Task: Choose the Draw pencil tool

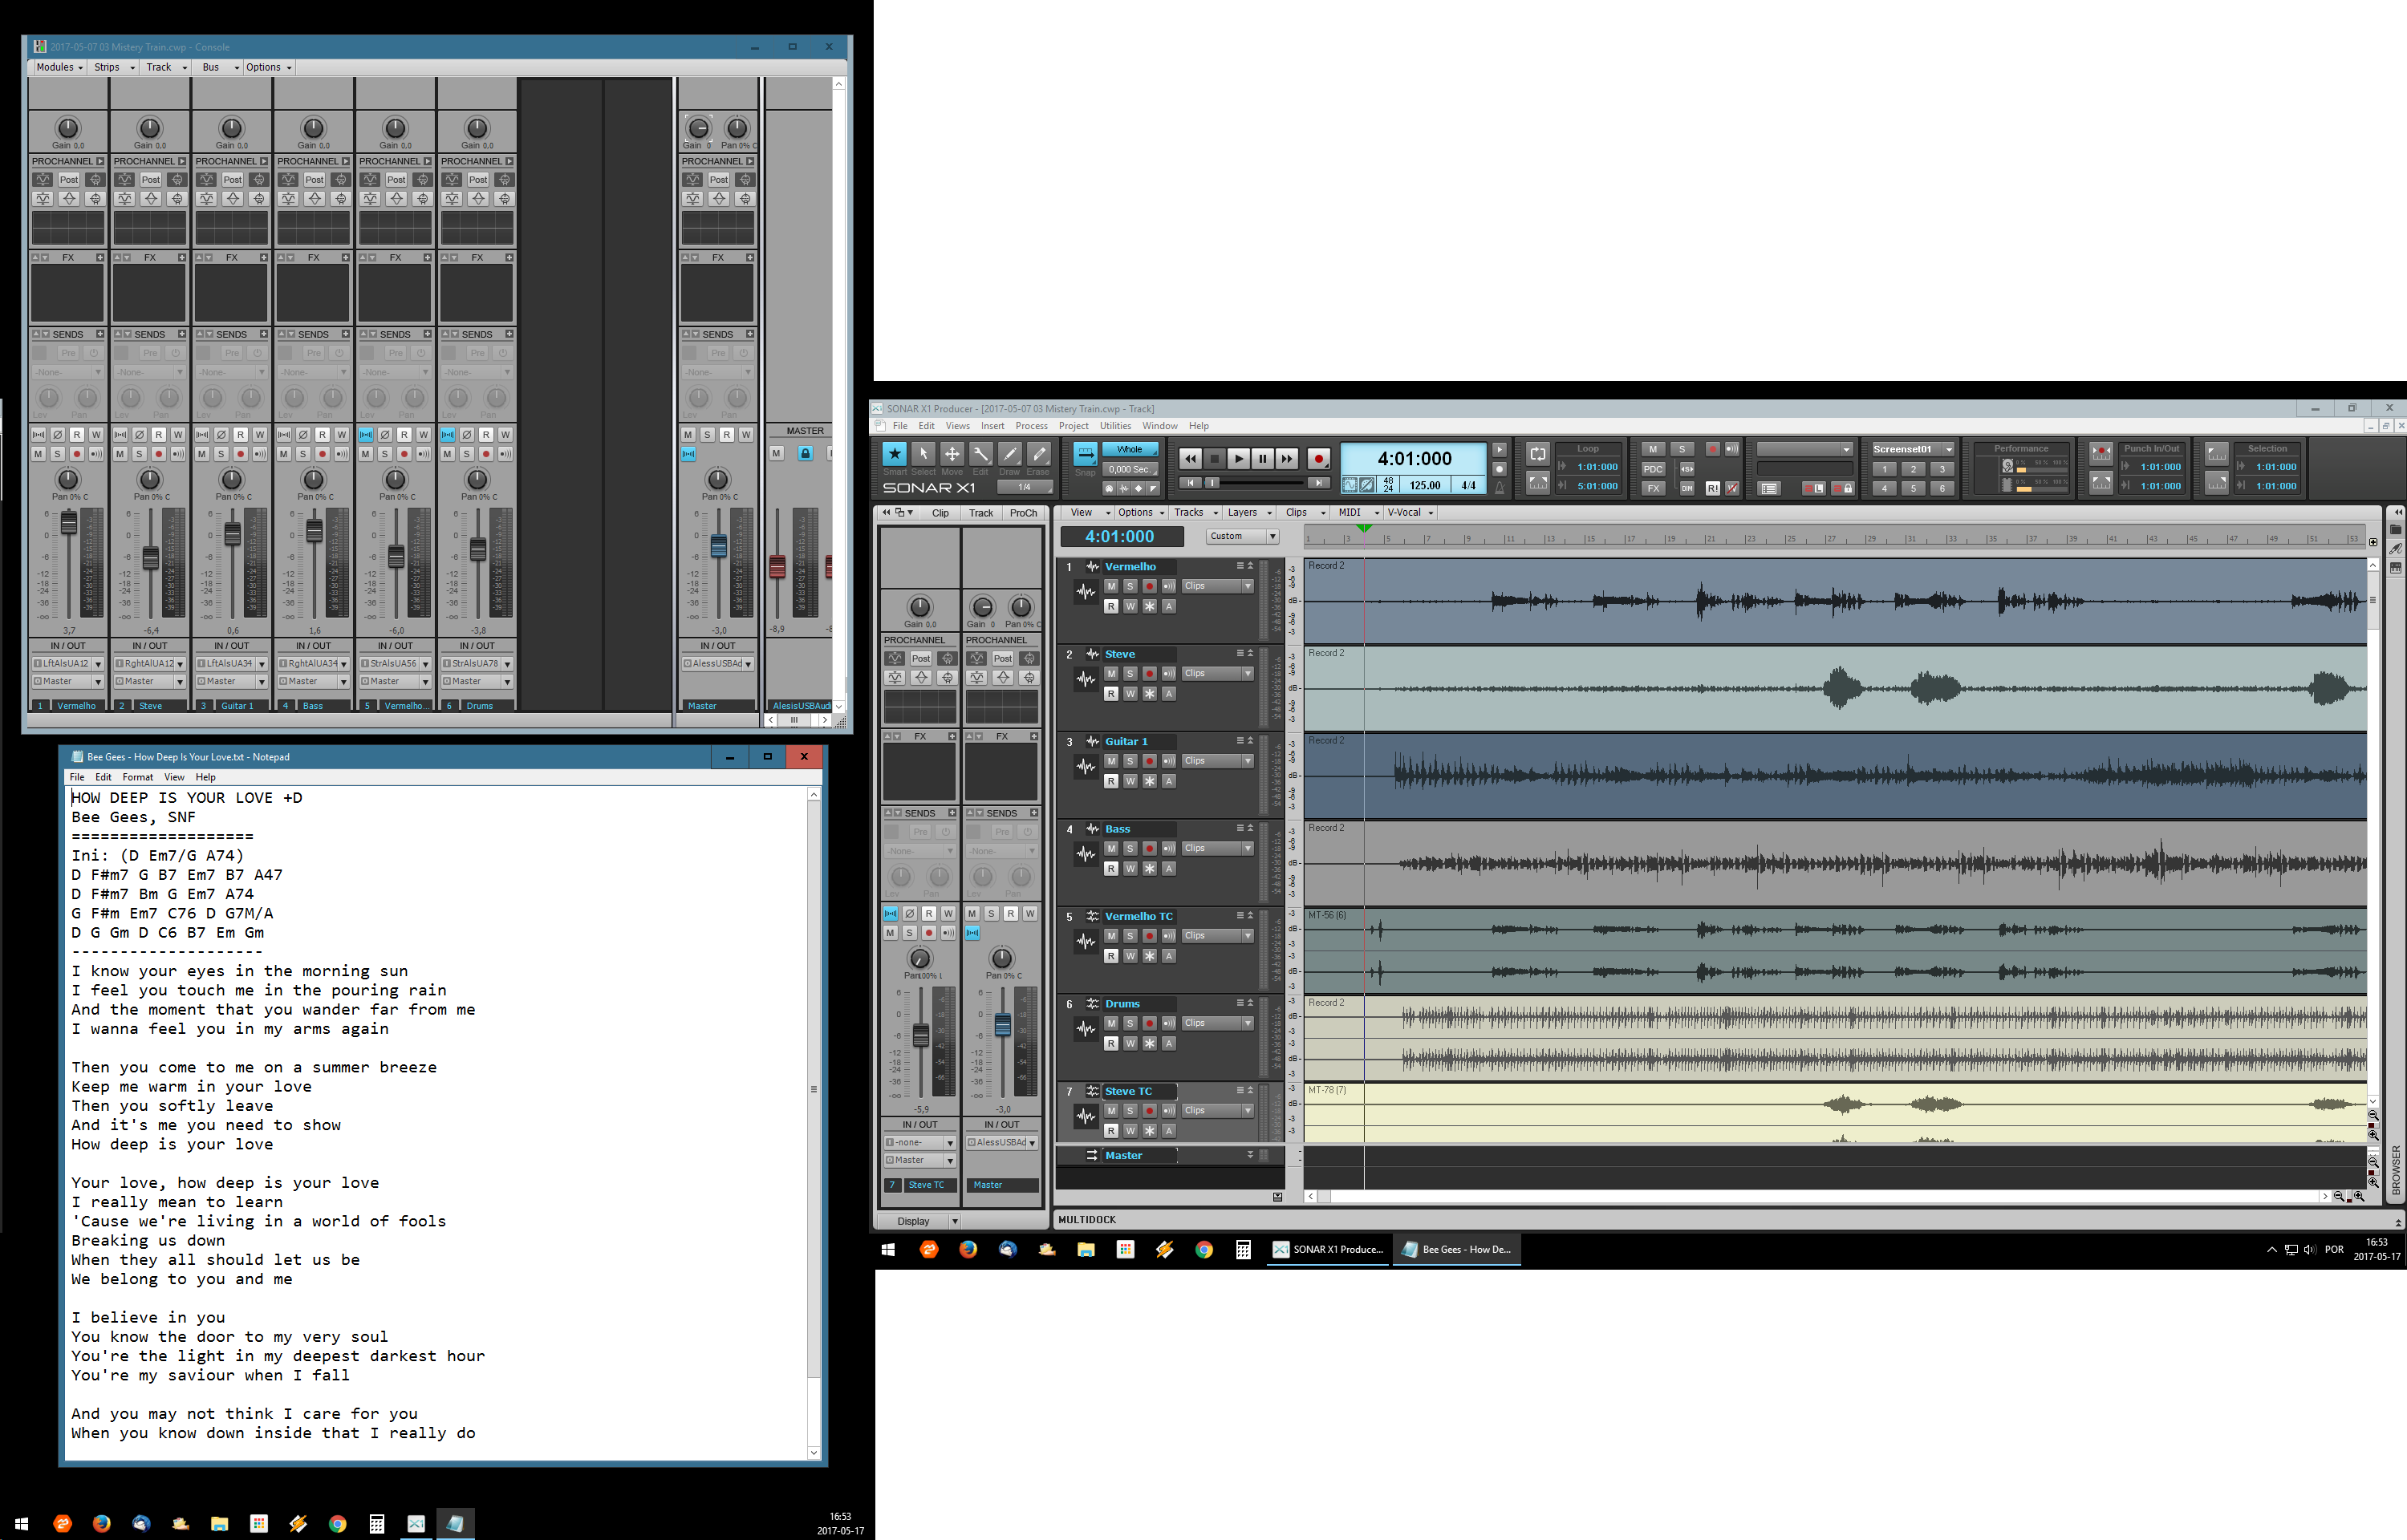Action: tap(1010, 454)
